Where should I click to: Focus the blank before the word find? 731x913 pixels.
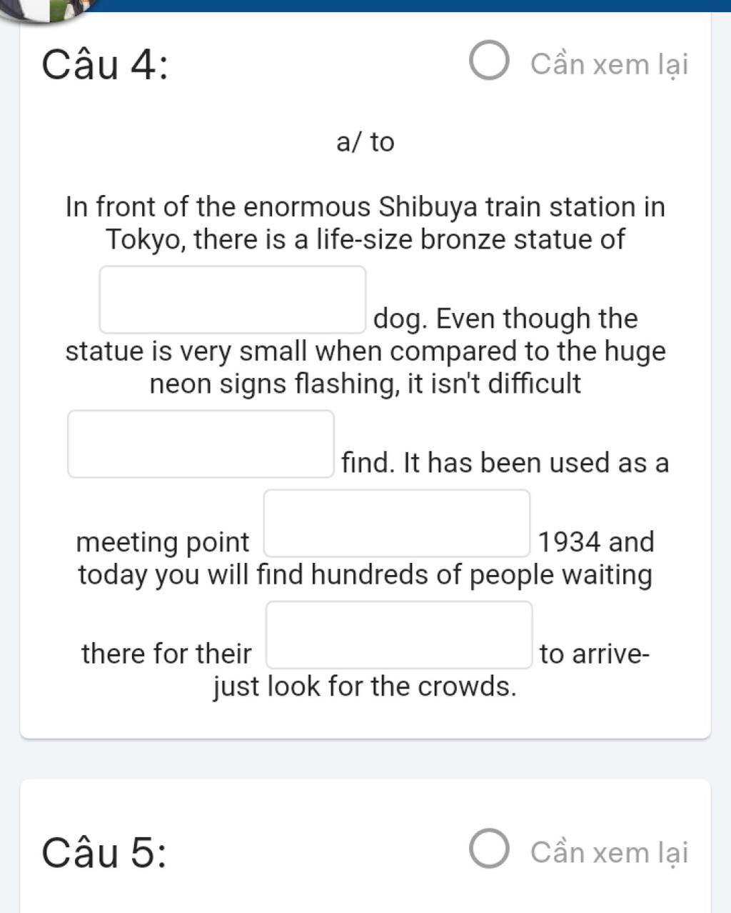(201, 444)
